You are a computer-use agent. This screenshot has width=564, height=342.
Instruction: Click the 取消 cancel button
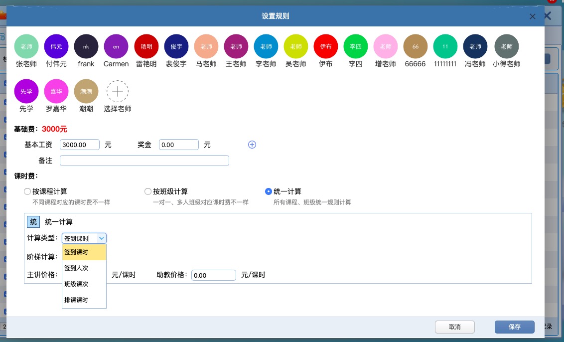pyautogui.click(x=455, y=327)
